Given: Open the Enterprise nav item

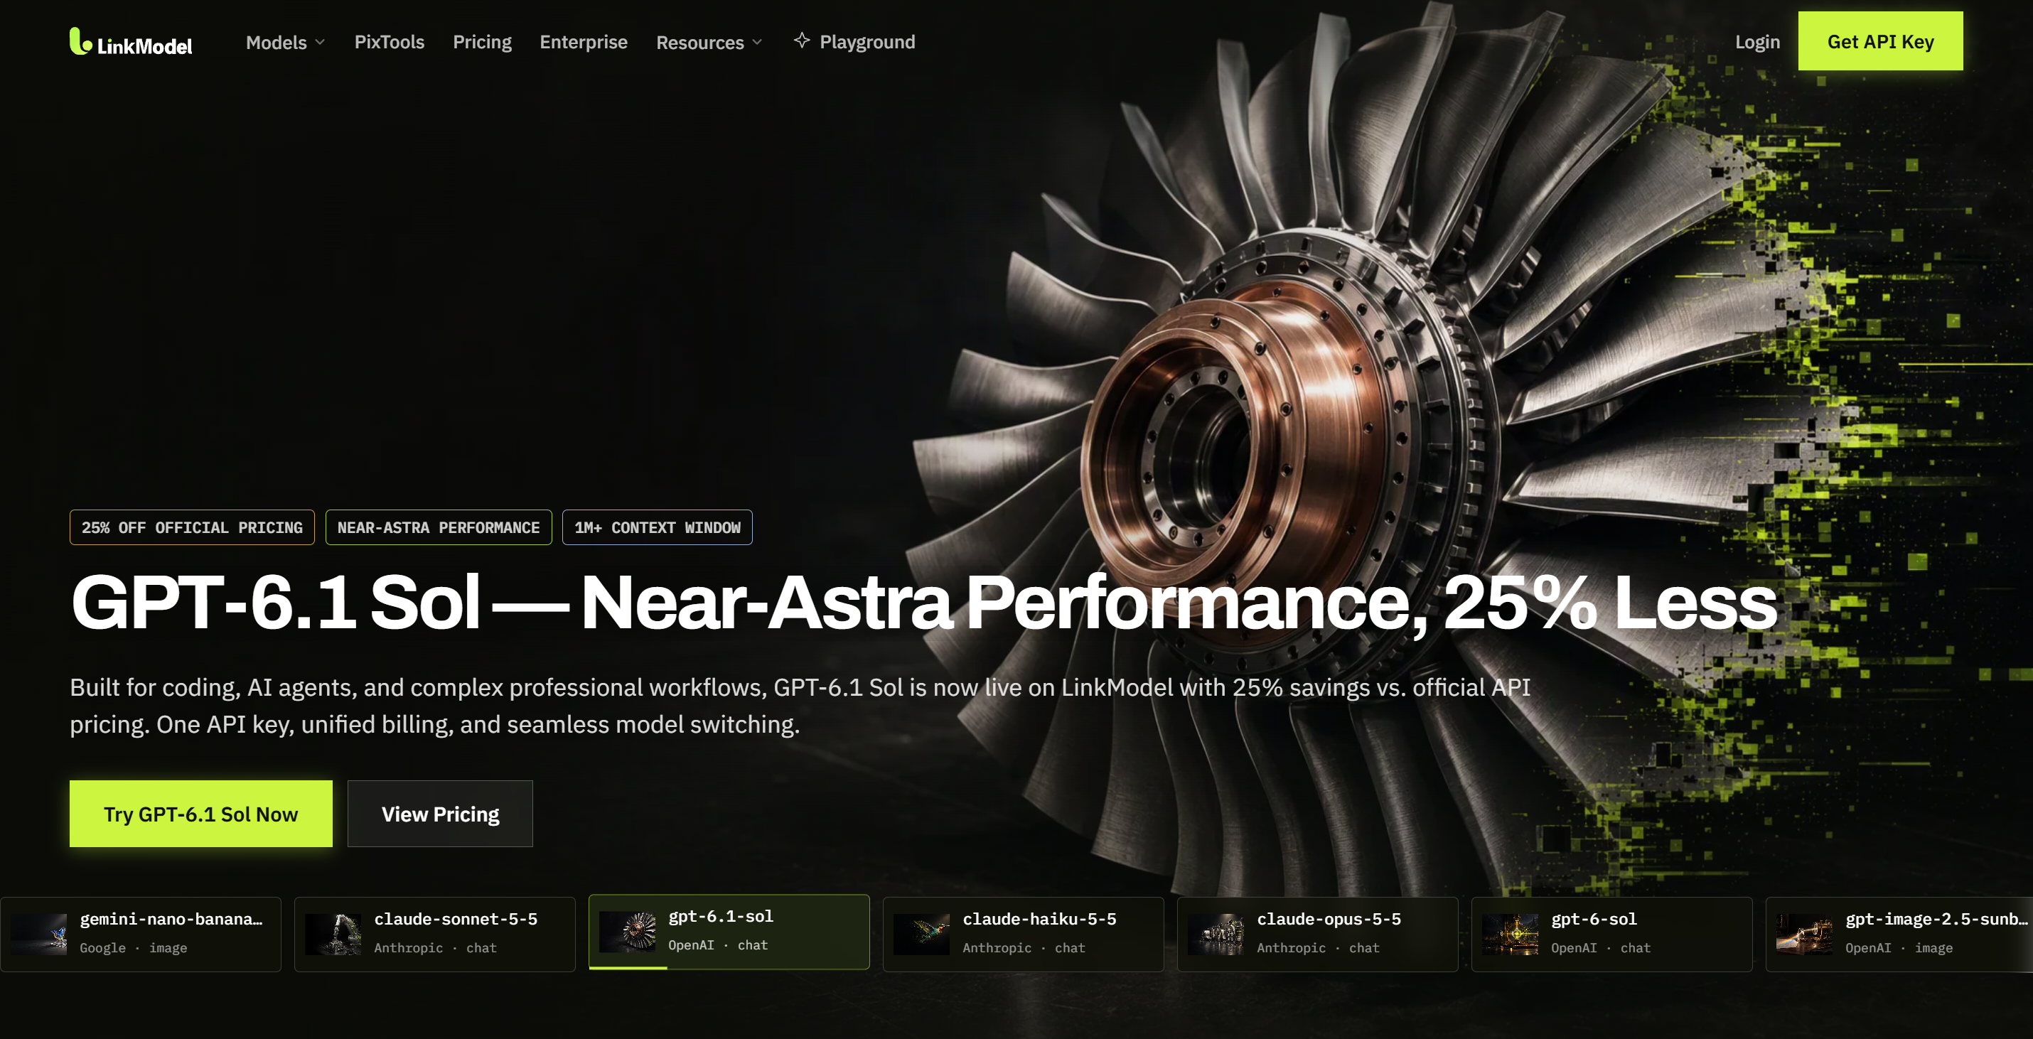Looking at the screenshot, I should click(x=583, y=42).
